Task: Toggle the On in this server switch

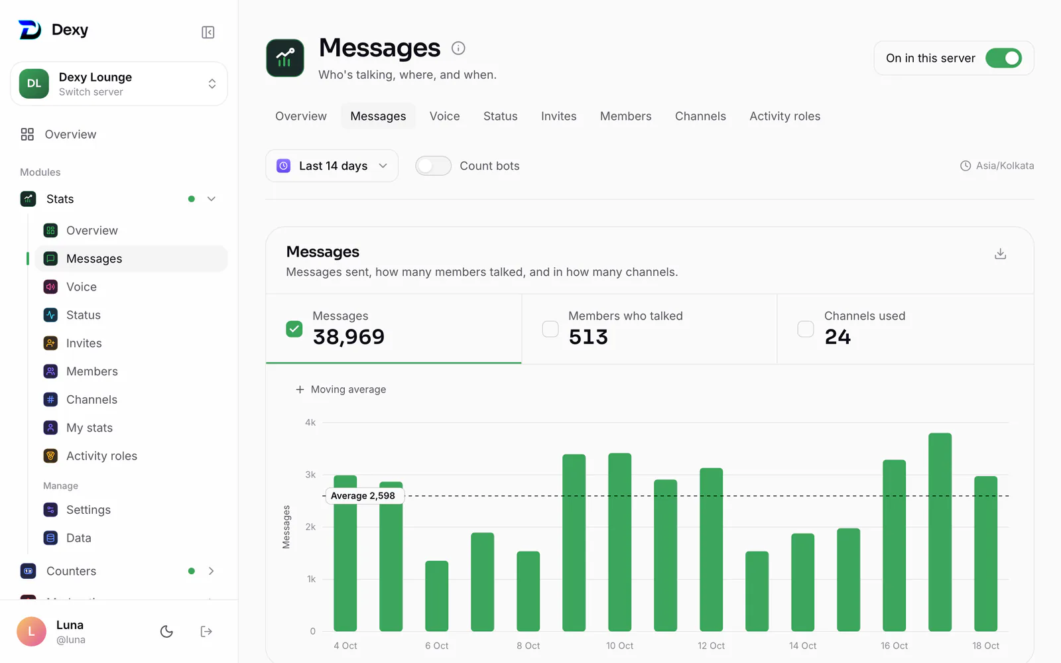Action: 1003,58
